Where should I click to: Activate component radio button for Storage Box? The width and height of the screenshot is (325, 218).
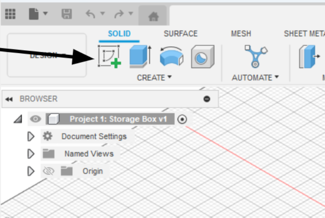point(182,119)
